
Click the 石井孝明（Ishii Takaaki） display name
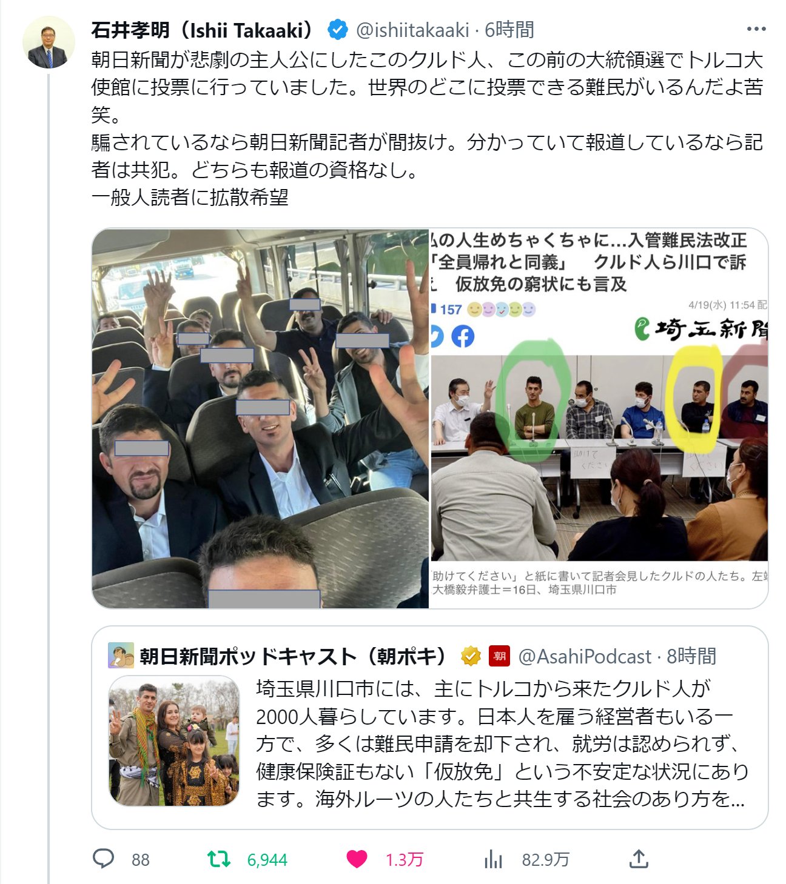(204, 30)
